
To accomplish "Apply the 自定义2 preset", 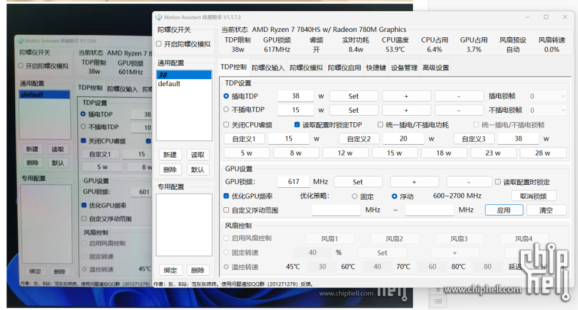I will 359,139.
